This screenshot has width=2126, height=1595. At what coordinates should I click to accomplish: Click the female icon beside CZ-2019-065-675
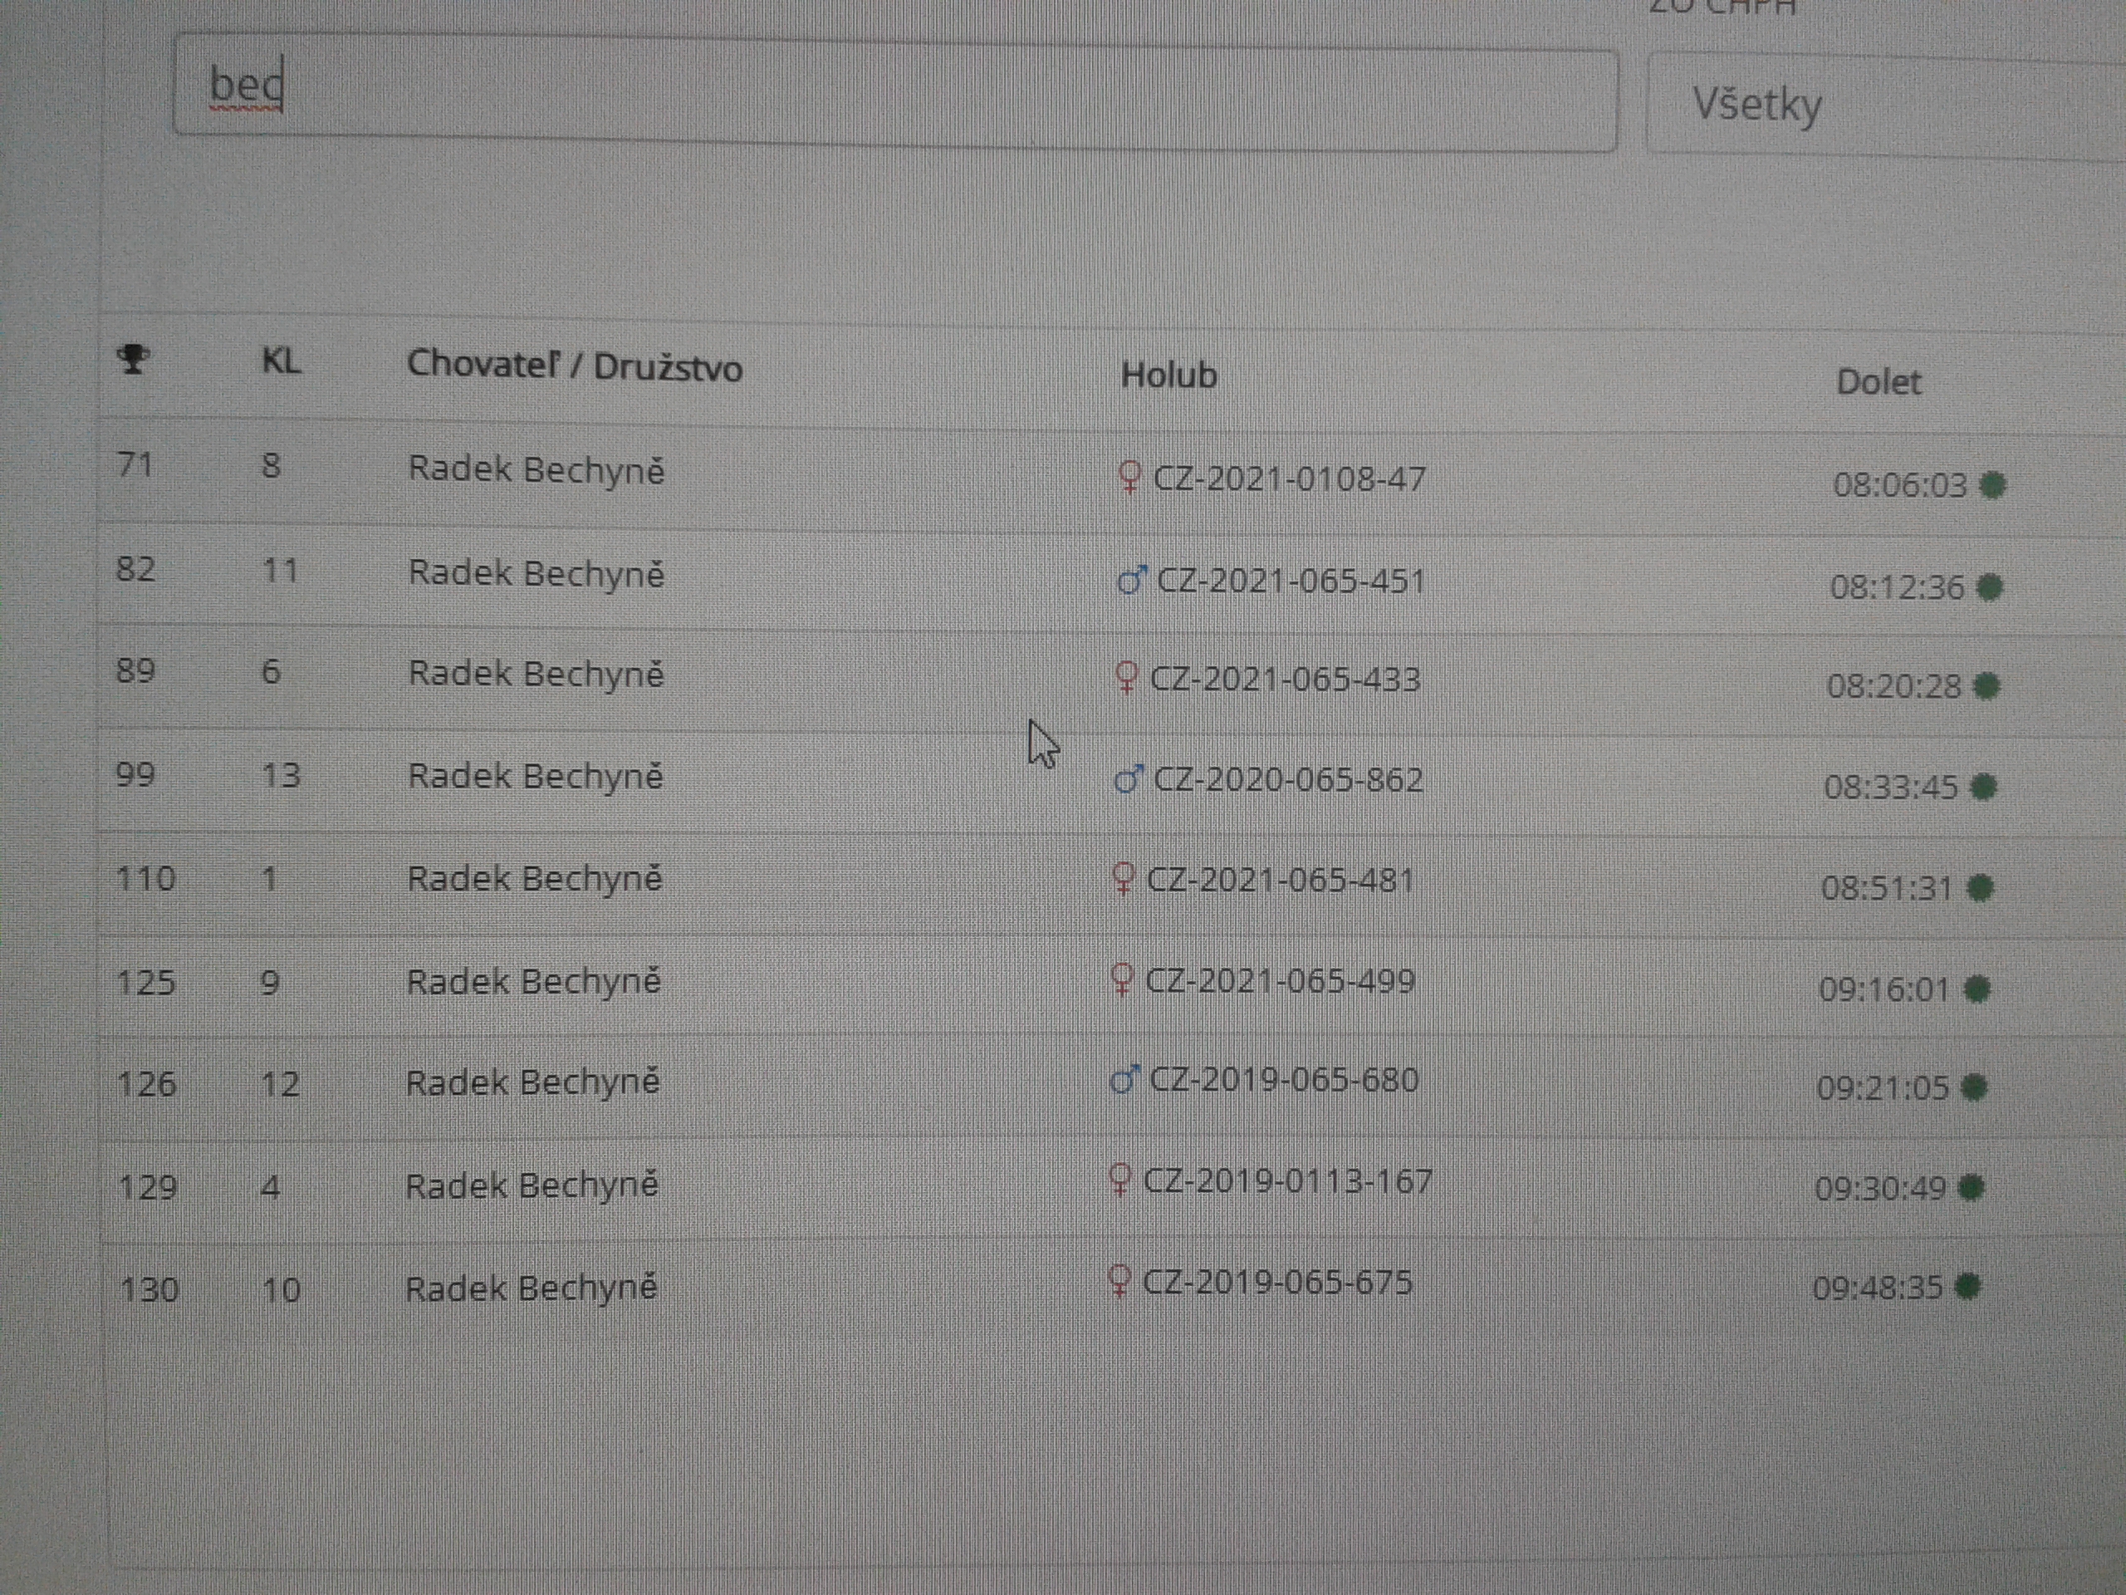(x=1118, y=1281)
